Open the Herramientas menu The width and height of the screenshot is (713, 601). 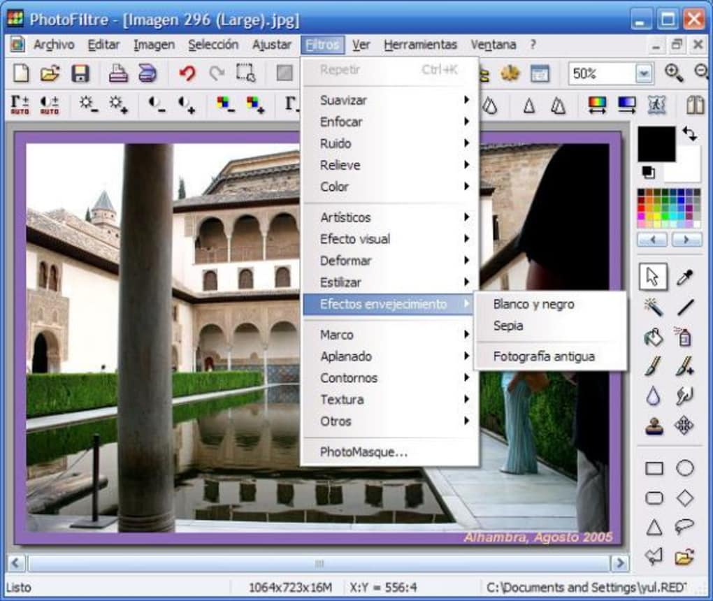click(x=420, y=44)
